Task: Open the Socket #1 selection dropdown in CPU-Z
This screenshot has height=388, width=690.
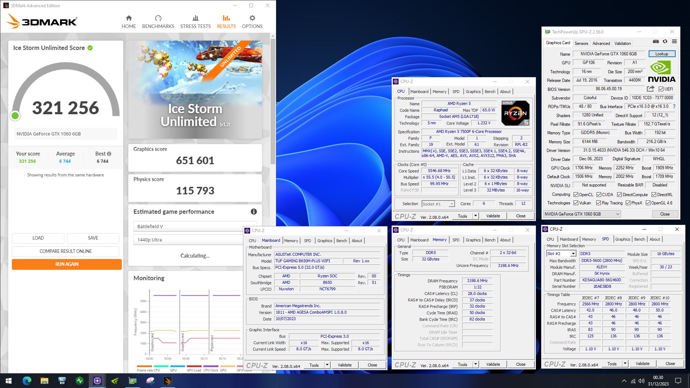Action: click(438, 204)
